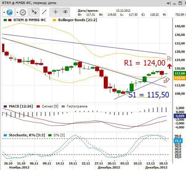Click the 13.12.2012 date value
This screenshot has height=170, width=186.
click(x=123, y=10)
